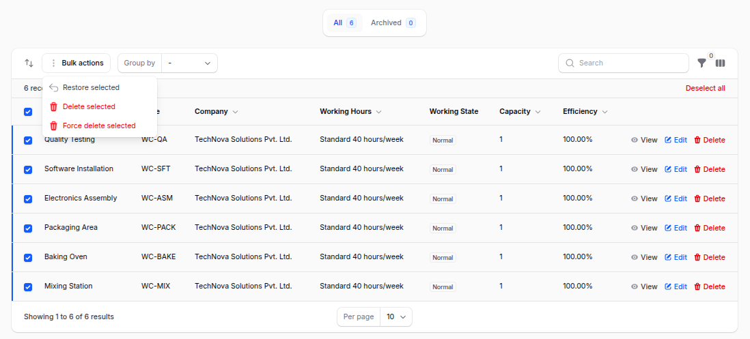Viewport: 750px width, 339px height.
Task: Open the reorder records arrows icon
Action: click(29, 63)
